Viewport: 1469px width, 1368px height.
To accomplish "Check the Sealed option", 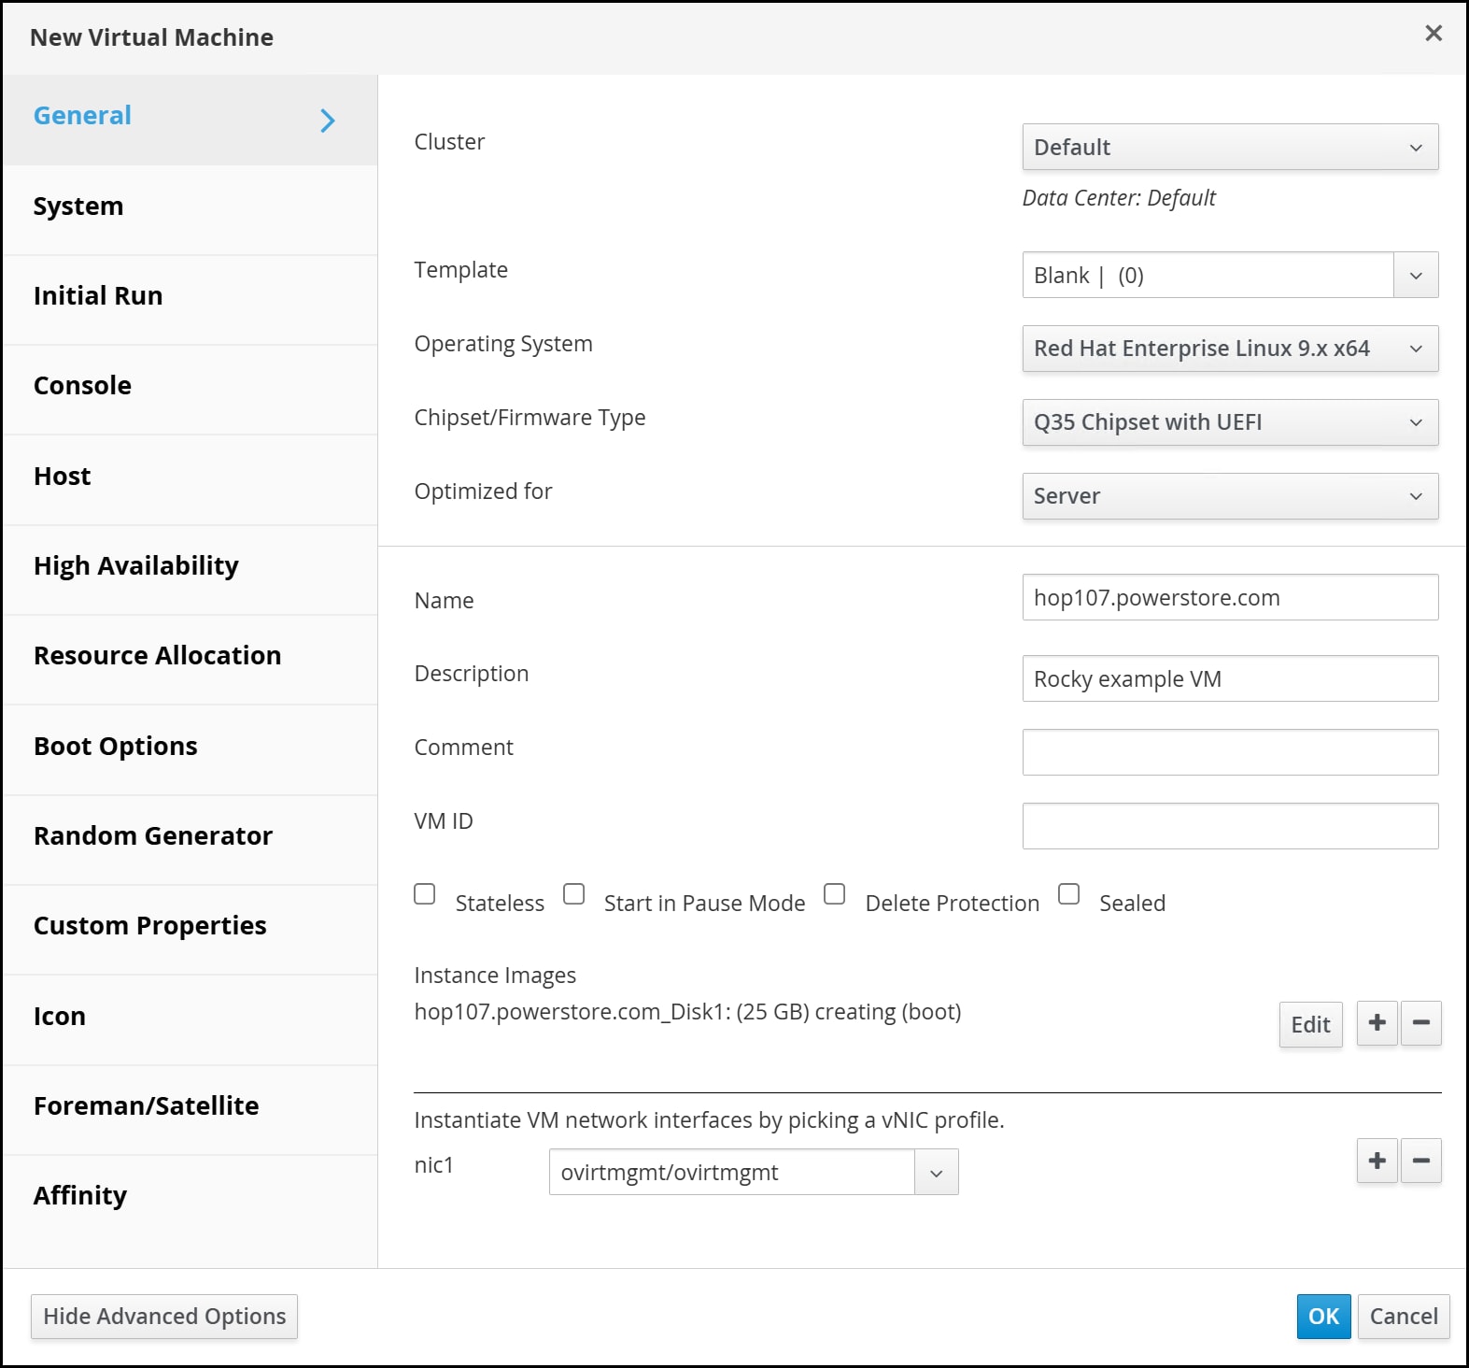I will tap(1069, 894).
